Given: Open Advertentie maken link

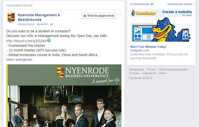Looking at the screenshot, I should coord(180,4).
